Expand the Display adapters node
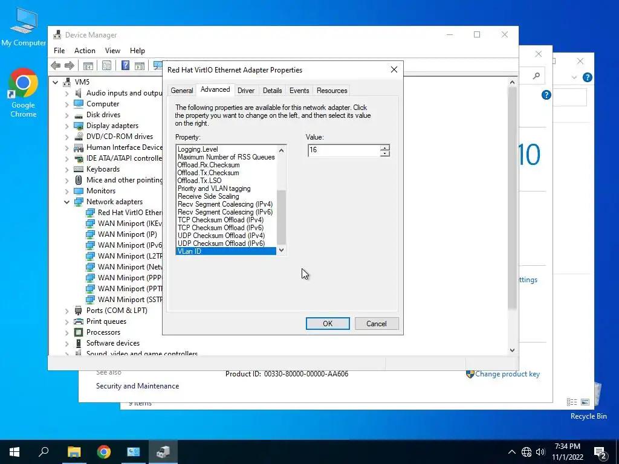Screen dimensions: 619x464 pyautogui.click(x=66, y=126)
